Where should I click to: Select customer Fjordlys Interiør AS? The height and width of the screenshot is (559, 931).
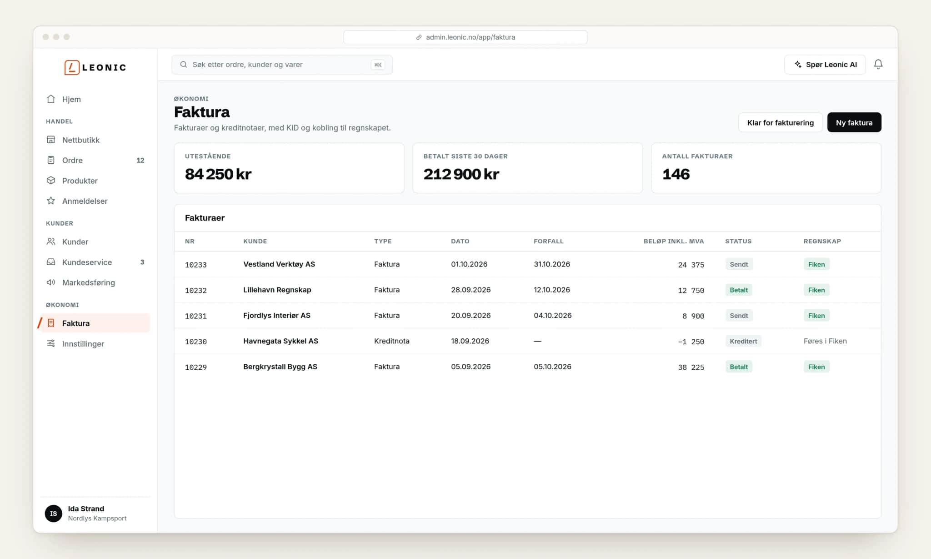(x=276, y=315)
